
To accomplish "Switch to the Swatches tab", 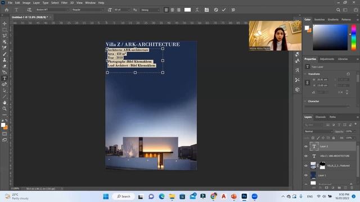I will pyautogui.click(x=319, y=20).
